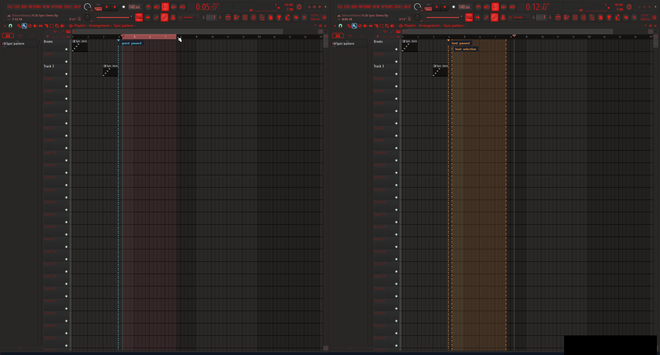Enable countdown before recording in left window

(165, 7)
